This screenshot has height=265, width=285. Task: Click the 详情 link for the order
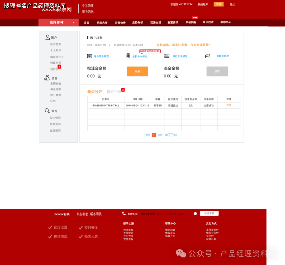click(229, 105)
